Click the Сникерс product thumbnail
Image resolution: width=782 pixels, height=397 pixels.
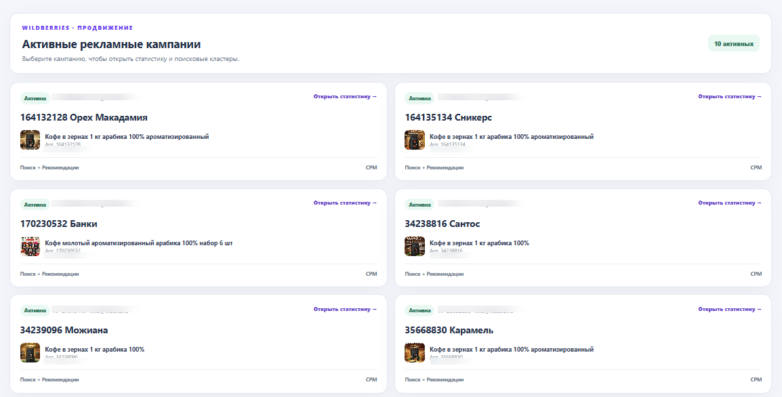tap(415, 140)
